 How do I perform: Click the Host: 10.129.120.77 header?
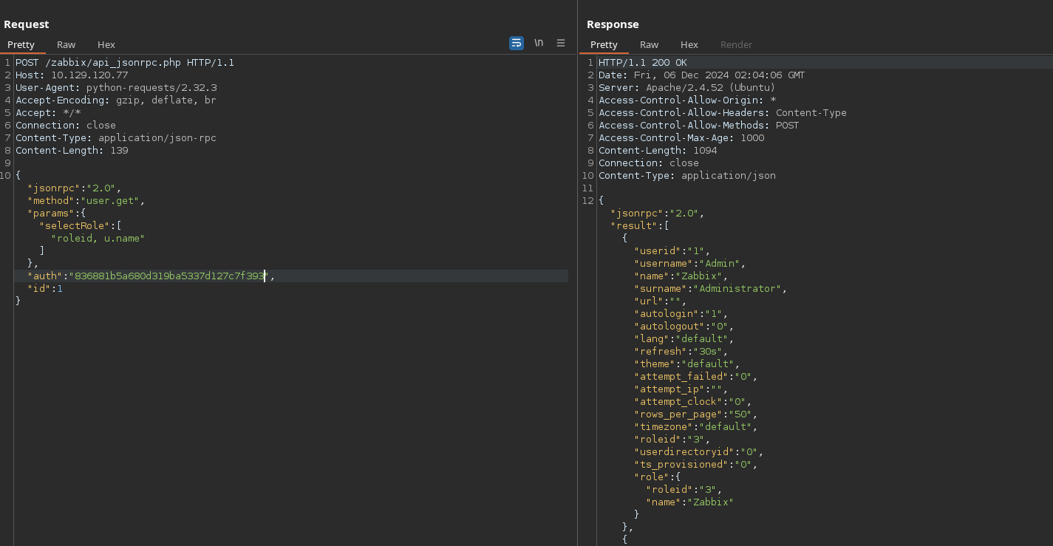72,75
